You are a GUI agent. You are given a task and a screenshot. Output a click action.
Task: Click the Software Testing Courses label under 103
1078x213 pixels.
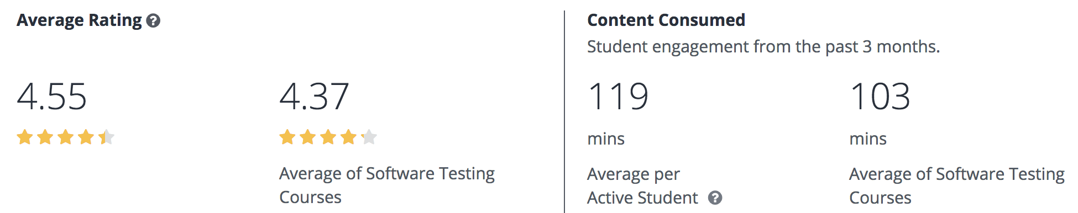tap(957, 186)
